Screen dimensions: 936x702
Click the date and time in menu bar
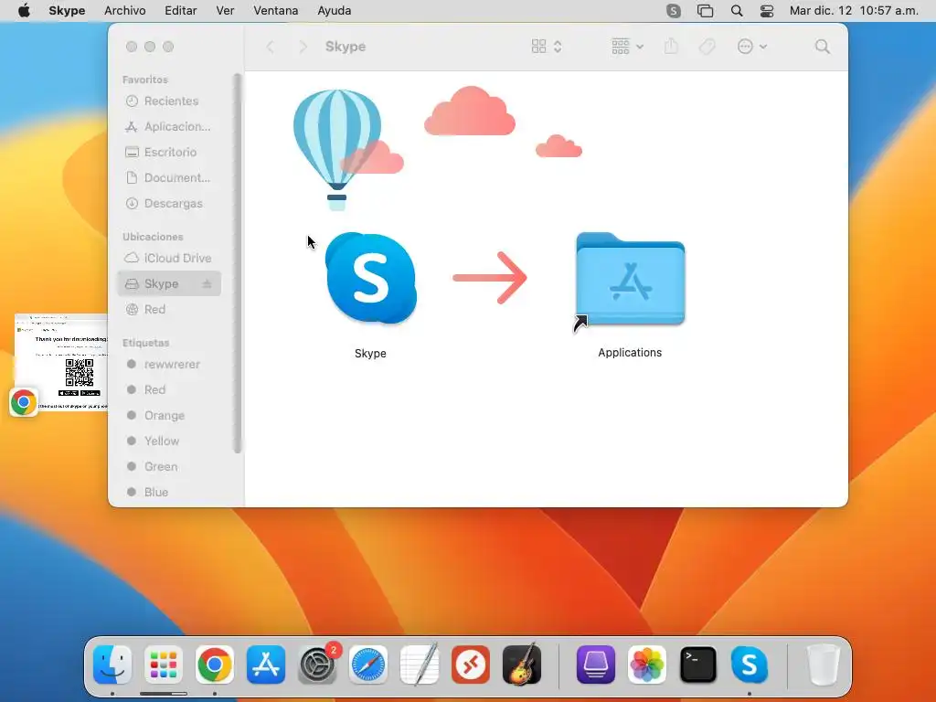point(854,11)
